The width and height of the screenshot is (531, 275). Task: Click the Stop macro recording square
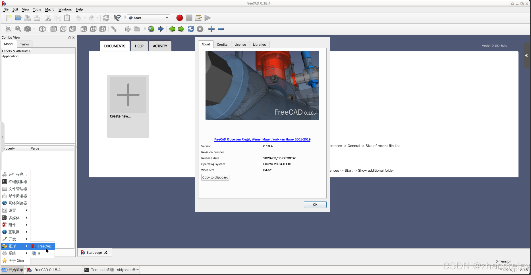coord(189,18)
